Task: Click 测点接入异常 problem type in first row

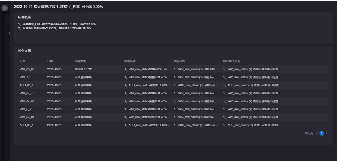Action: click(x=83, y=69)
